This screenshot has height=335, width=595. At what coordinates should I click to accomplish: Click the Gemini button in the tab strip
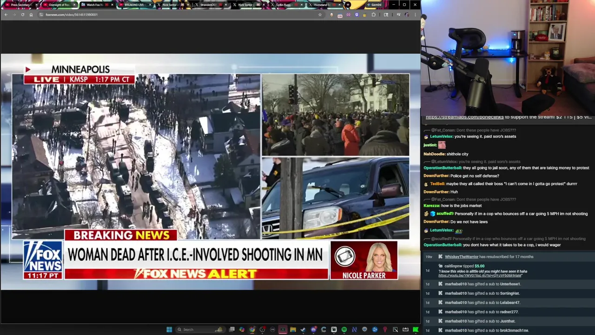tap(374, 5)
